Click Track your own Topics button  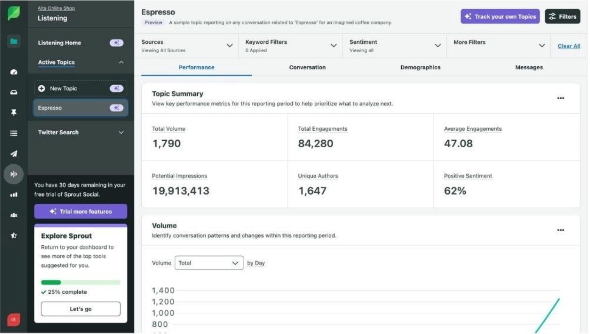(501, 17)
